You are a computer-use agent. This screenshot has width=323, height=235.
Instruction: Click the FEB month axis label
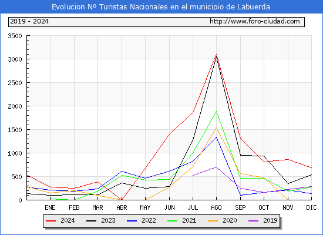[x=74, y=207]
